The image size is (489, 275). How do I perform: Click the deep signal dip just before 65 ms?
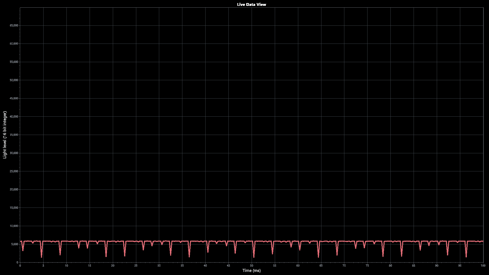pos(318,255)
